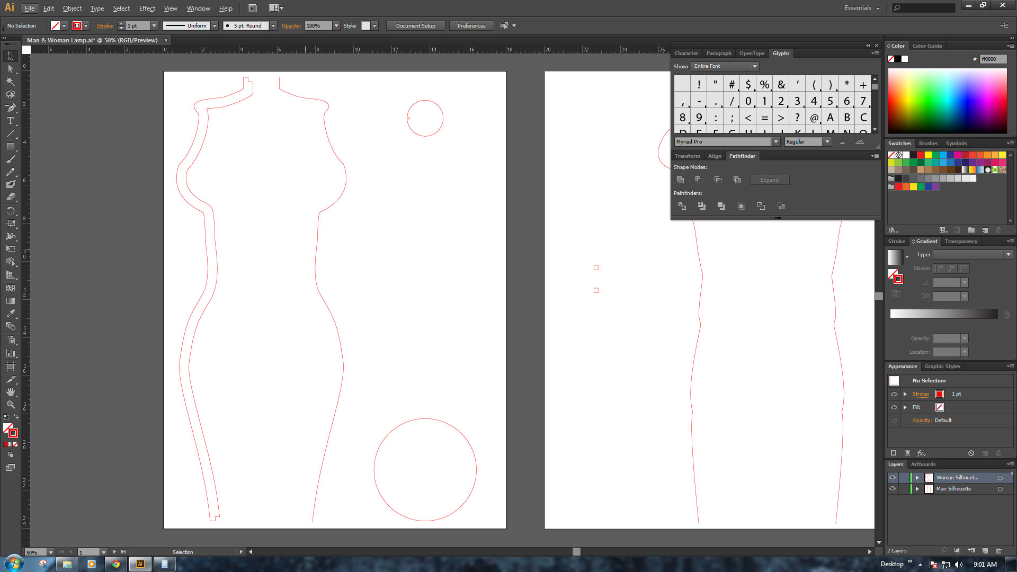Select the Rotate tool

click(x=11, y=210)
